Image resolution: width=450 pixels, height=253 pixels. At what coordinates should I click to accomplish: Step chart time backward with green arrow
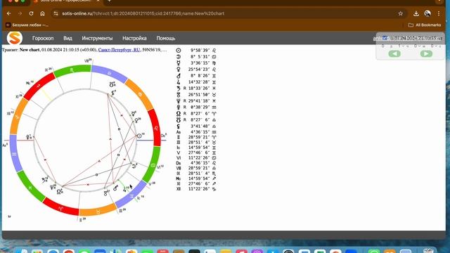[394, 53]
